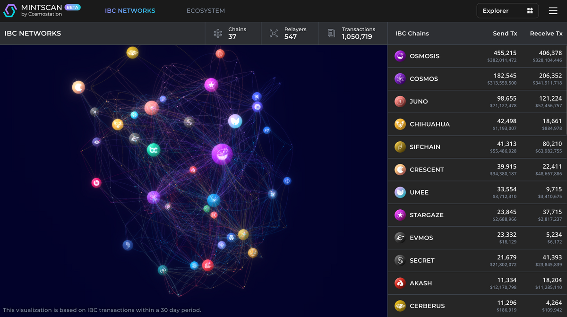Screen dimensions: 567x317
Task: Click the IBC Chains column header
Action: (x=412, y=34)
